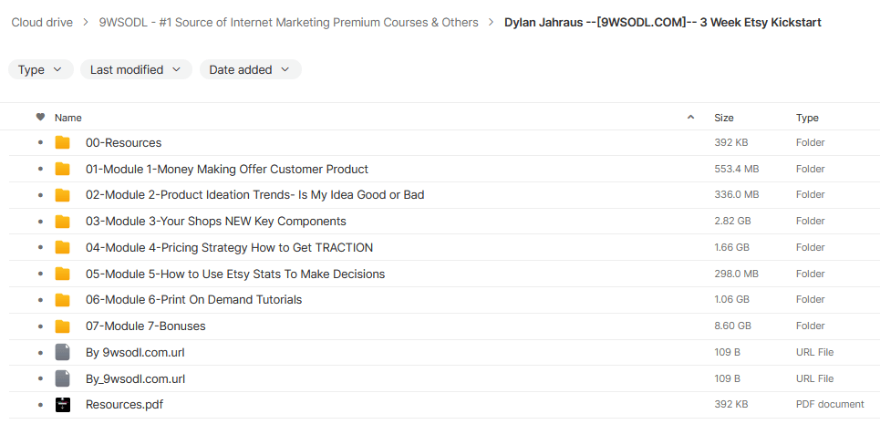Click the file icon for By 9wsodl.com.url
This screenshot has height=445, width=880.
(62, 353)
